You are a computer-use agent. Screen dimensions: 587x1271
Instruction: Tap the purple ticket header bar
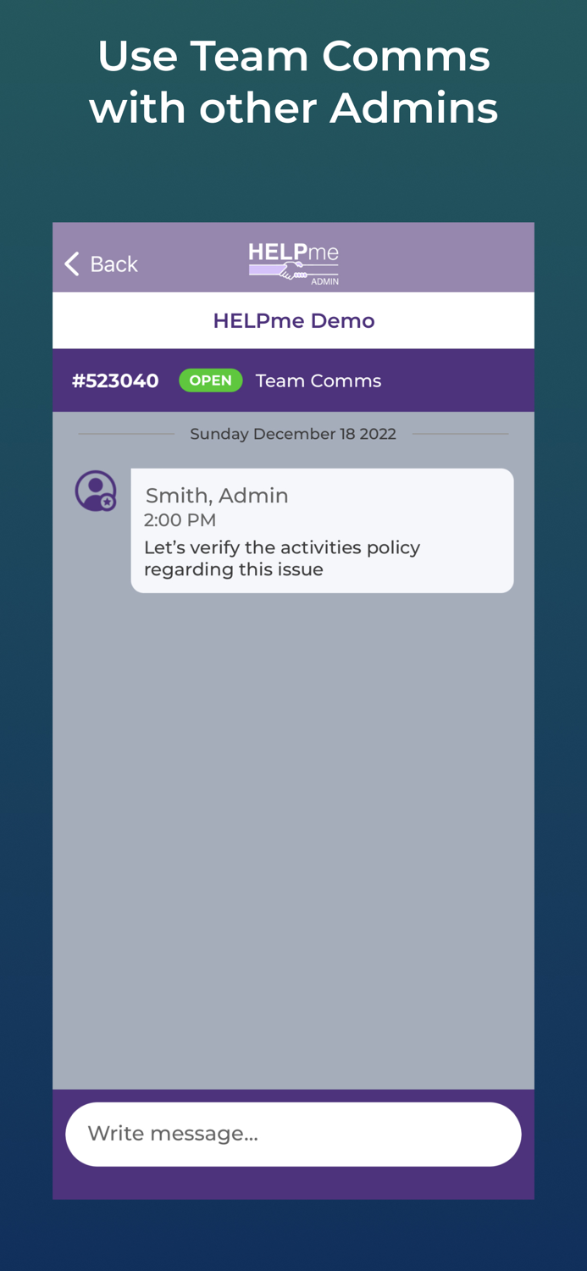point(293,380)
